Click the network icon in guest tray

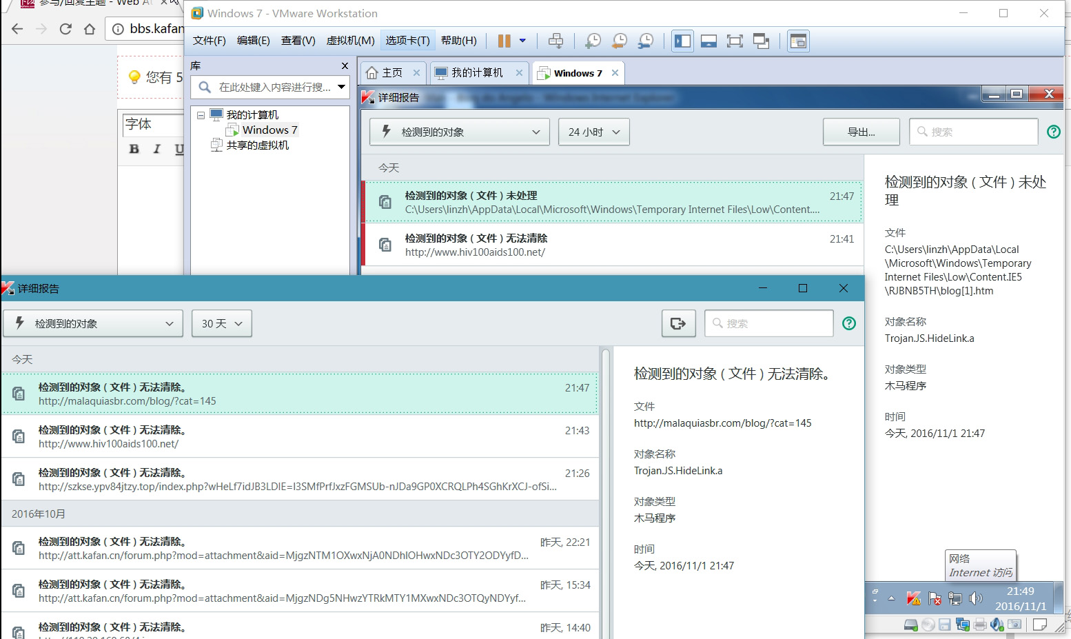click(955, 598)
